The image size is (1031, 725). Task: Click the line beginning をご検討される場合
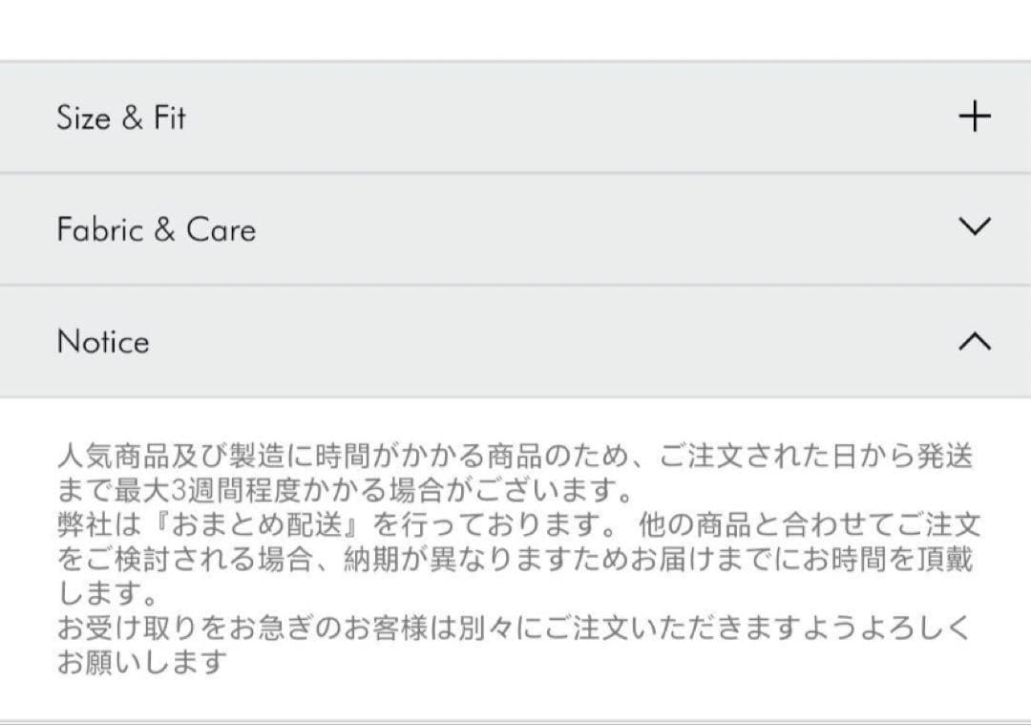pyautogui.click(x=515, y=560)
